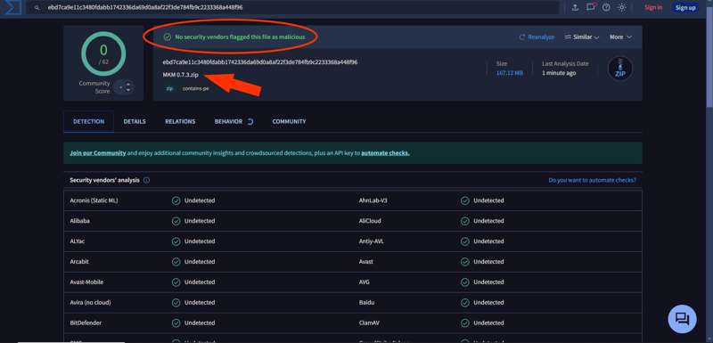Viewport: 713px width, 343px height.
Task: Open the help question mark icon
Action: pyautogui.click(x=606, y=8)
